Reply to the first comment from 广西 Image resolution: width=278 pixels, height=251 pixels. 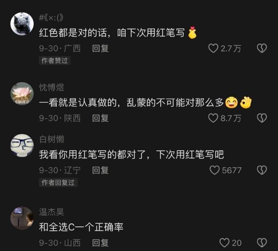click(x=100, y=48)
